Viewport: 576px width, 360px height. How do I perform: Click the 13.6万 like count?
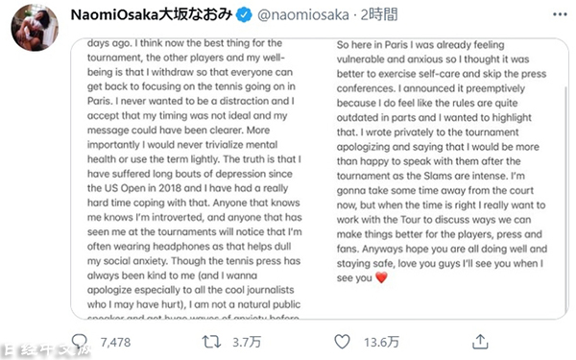point(381,343)
